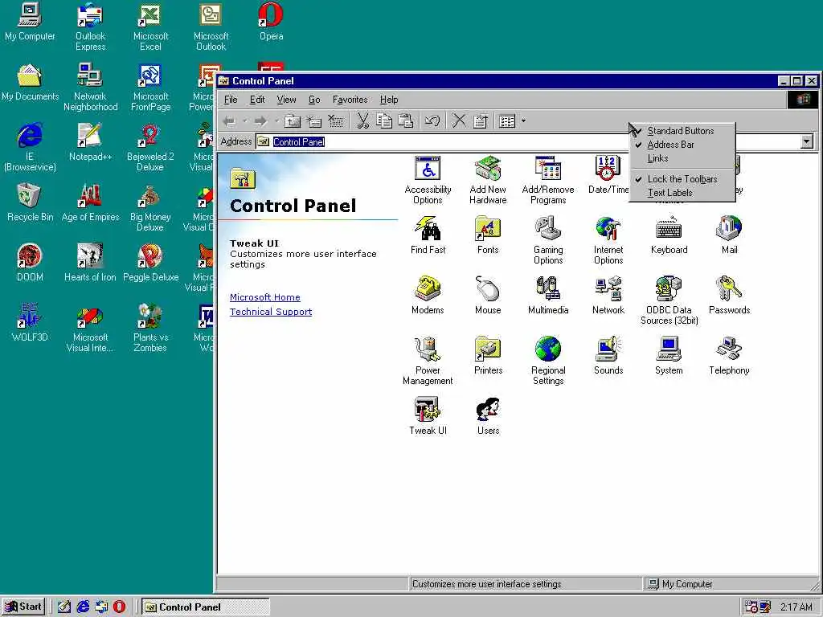
Task: Click the Address bar text field
Action: tap(529, 141)
